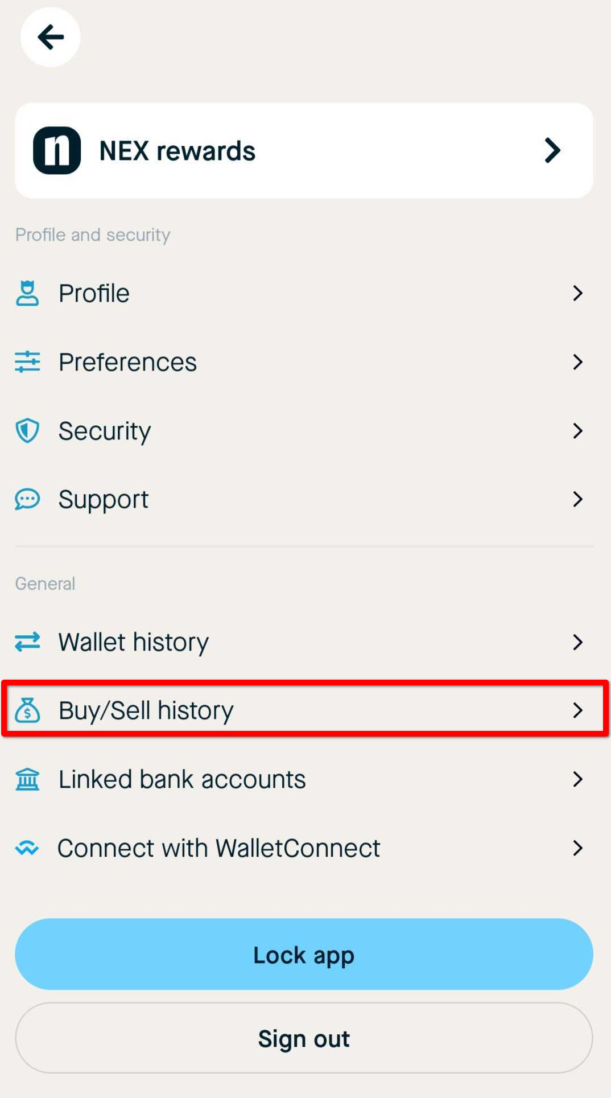611x1098 pixels.
Task: Click the Wallet history arrows icon
Action: tap(27, 642)
